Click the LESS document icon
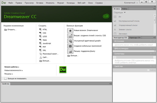This screenshot has width=157, height=103. tap(41, 37)
